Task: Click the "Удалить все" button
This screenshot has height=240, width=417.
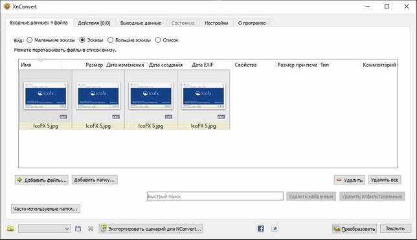Action: (385, 180)
